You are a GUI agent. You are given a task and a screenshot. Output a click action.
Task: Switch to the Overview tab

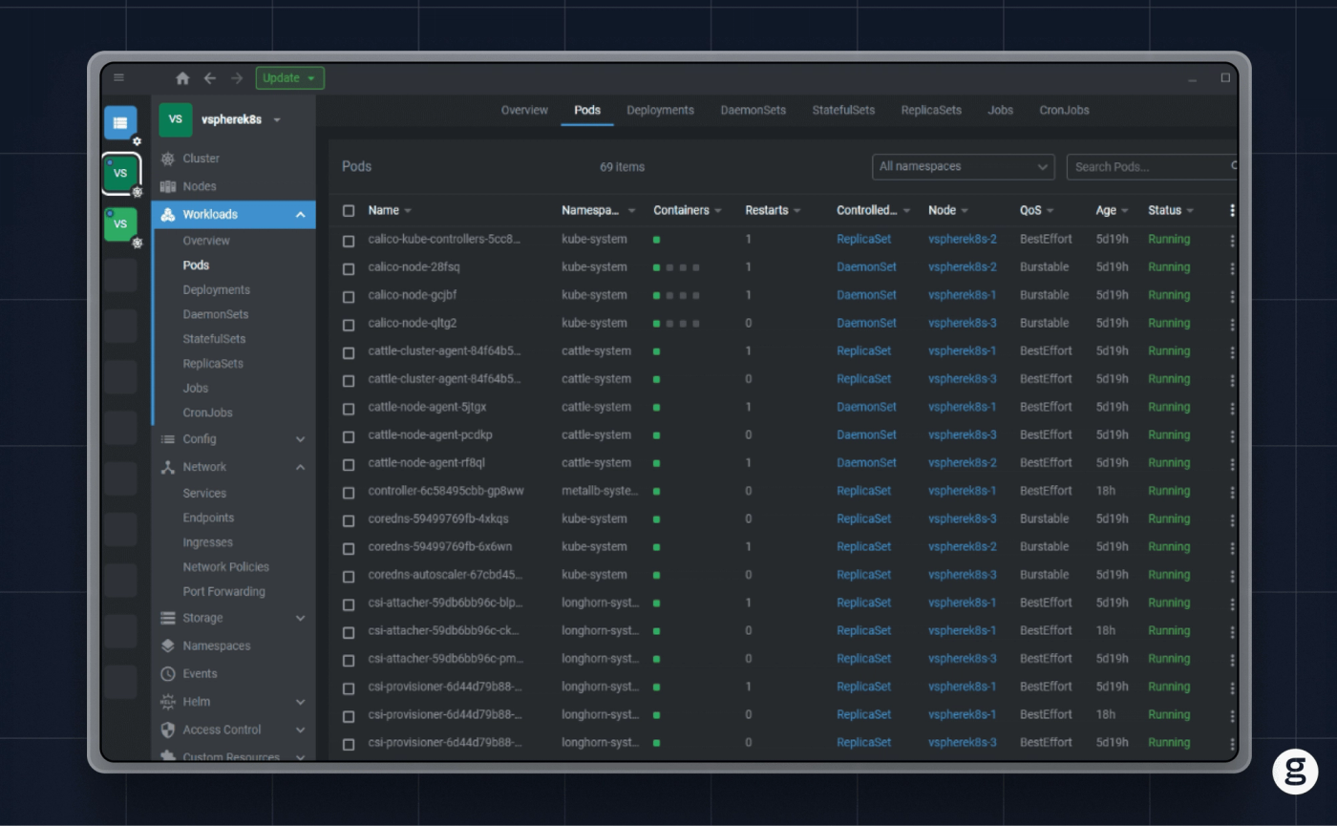click(524, 110)
